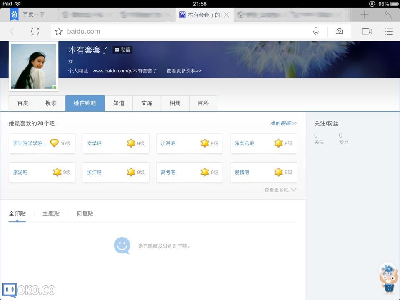This screenshot has width=400, height=300.
Task: Tap the 10级 heart badge icon
Action: [x=54, y=143]
